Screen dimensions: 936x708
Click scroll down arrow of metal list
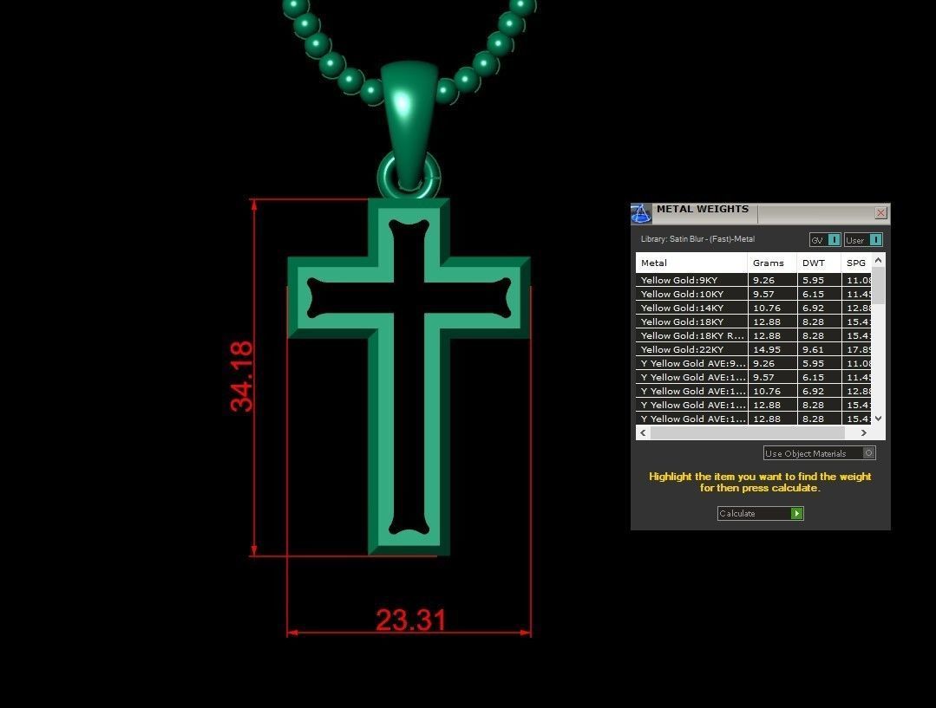(878, 418)
